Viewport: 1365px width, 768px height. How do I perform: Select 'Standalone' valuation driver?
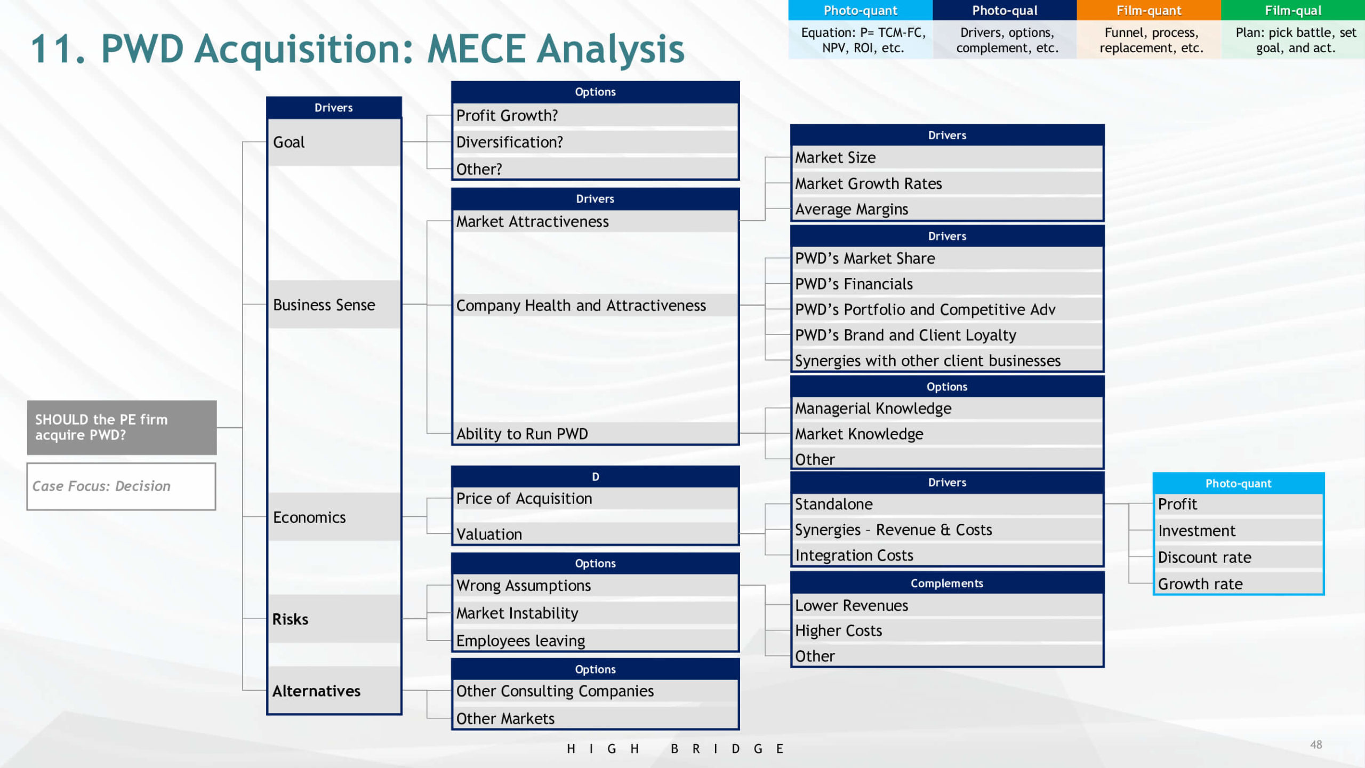tap(947, 504)
